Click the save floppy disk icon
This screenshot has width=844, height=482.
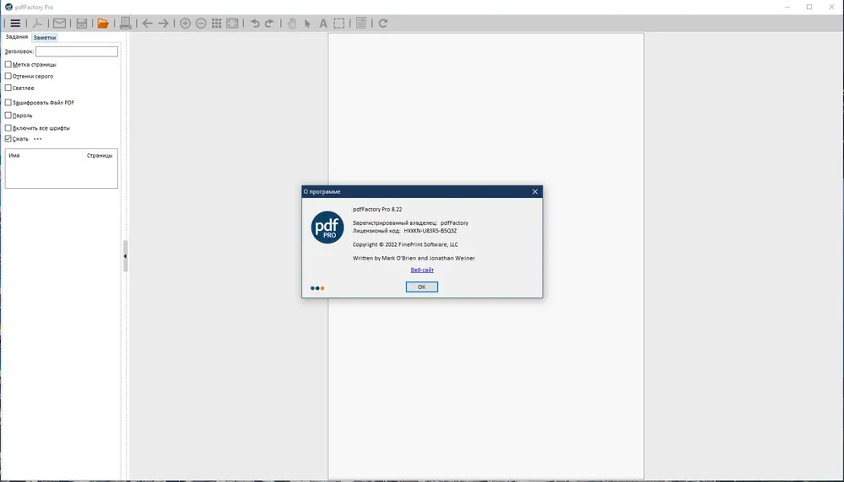pos(81,23)
